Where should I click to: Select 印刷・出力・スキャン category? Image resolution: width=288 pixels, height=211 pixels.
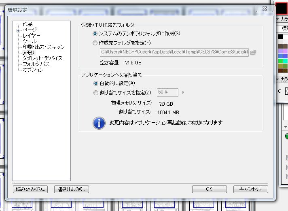tap(44, 47)
